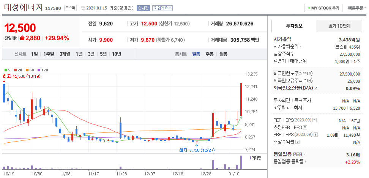Click the 전일 value 9,620
This screenshot has height=178, width=369.
(x=106, y=24)
